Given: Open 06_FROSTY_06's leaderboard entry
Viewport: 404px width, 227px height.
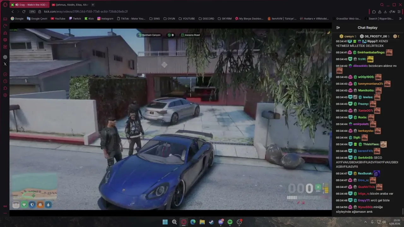Looking at the screenshot, I should pos(375,36).
